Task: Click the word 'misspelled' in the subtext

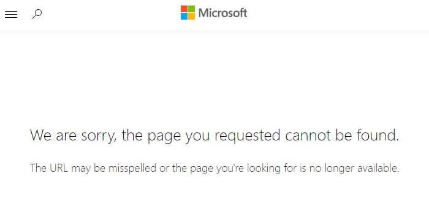Action: pyautogui.click(x=132, y=168)
